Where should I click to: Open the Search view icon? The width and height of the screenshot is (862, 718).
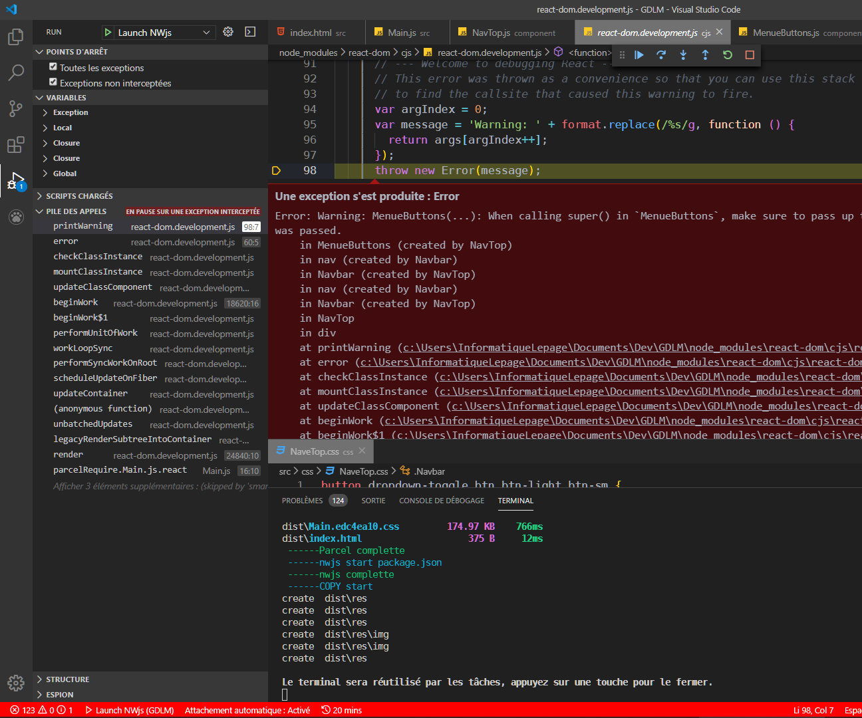(x=16, y=72)
